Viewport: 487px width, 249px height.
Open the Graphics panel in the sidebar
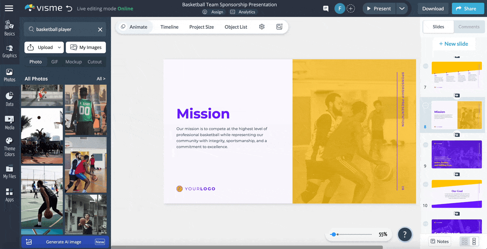[9, 51]
